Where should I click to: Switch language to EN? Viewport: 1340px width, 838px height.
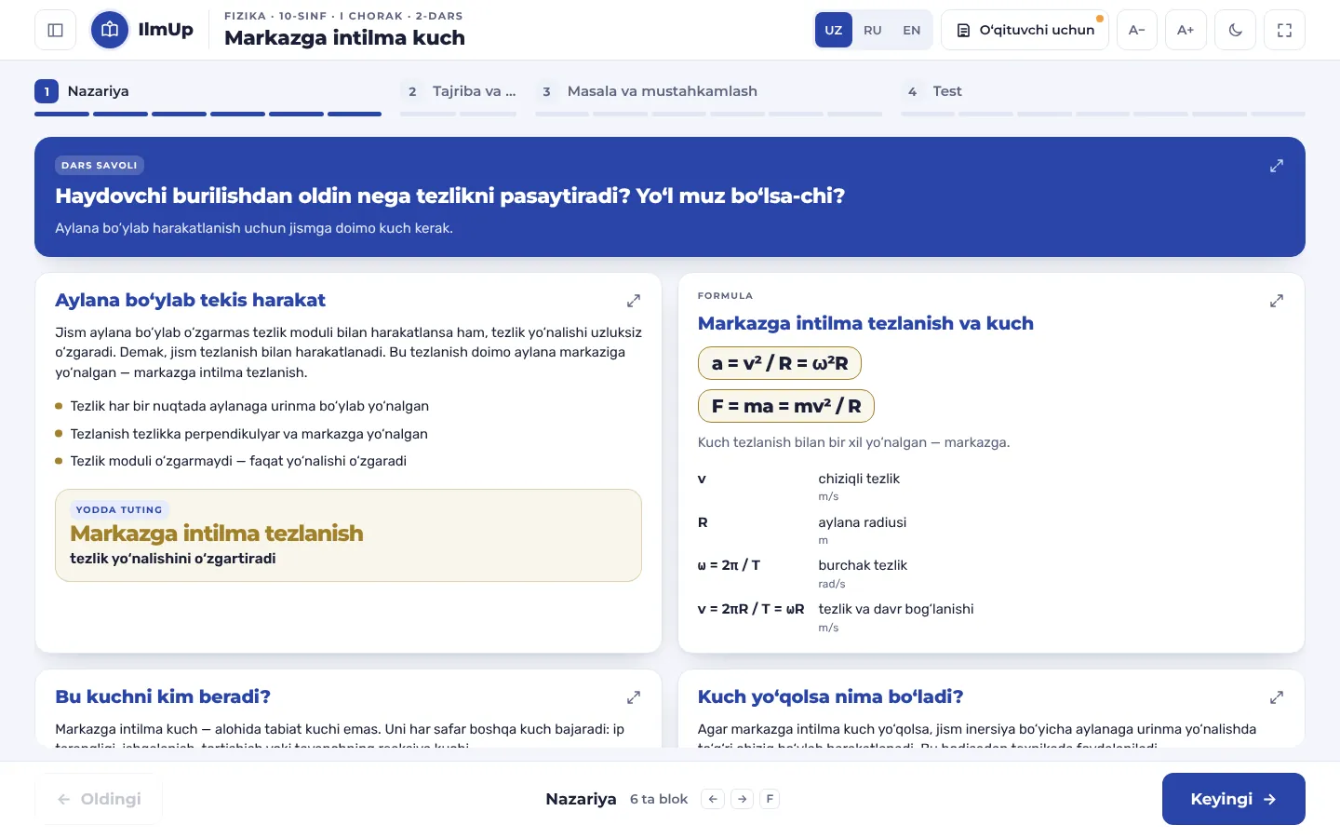(912, 30)
